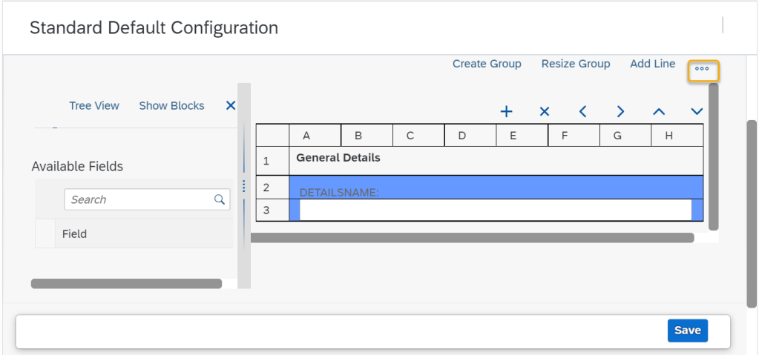This screenshot has width=759, height=355.
Task: Click the Create Group button
Action: click(x=487, y=64)
